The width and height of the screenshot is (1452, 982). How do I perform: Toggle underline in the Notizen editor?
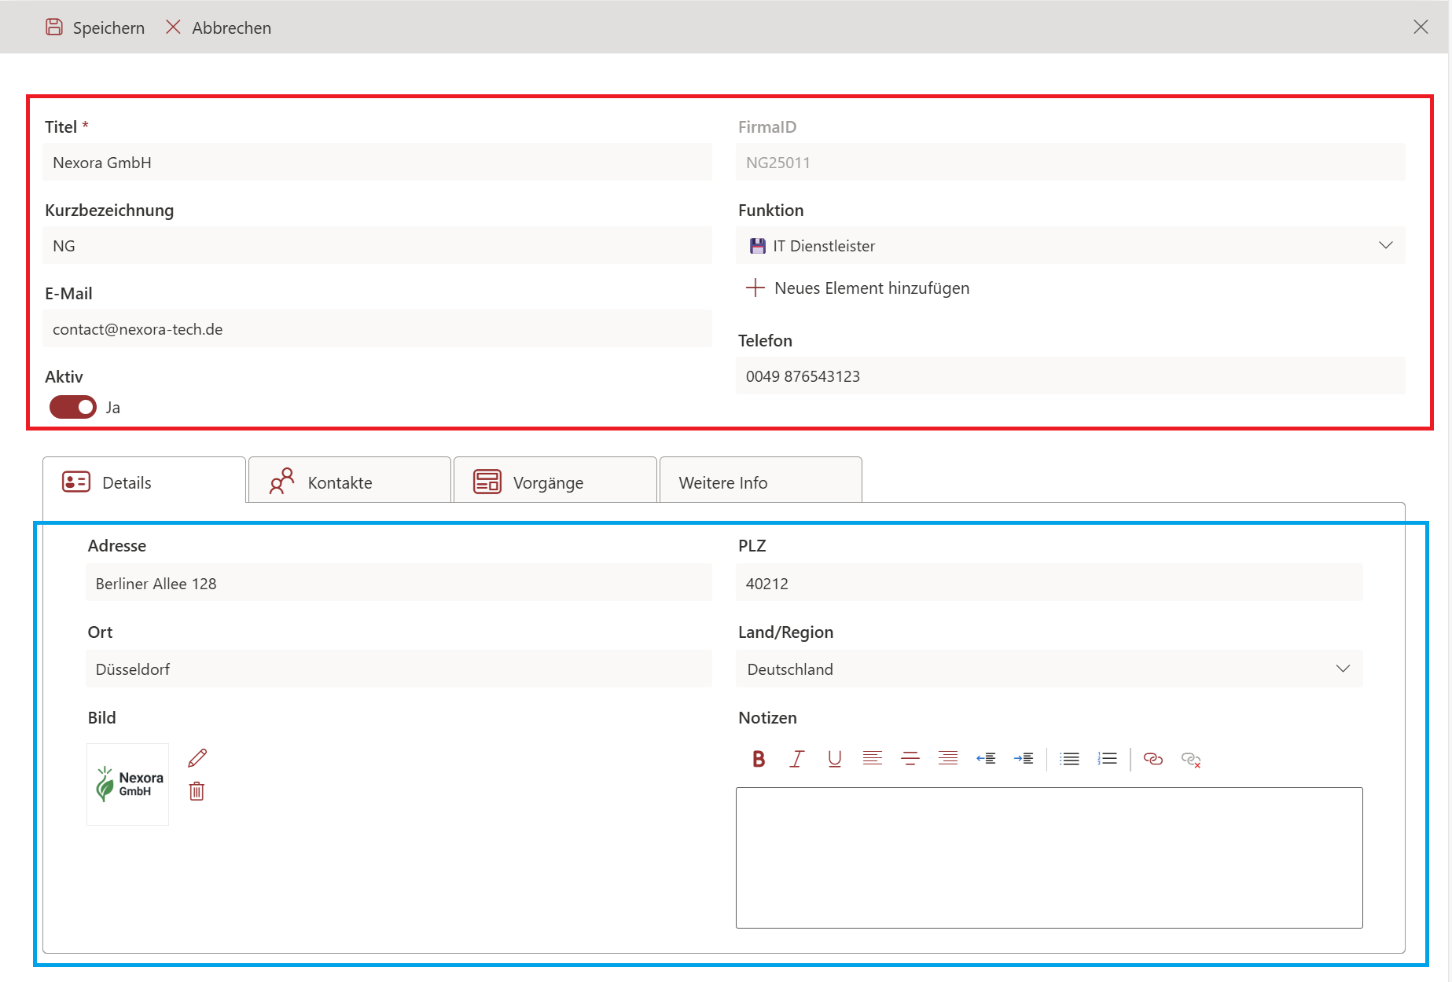click(834, 759)
